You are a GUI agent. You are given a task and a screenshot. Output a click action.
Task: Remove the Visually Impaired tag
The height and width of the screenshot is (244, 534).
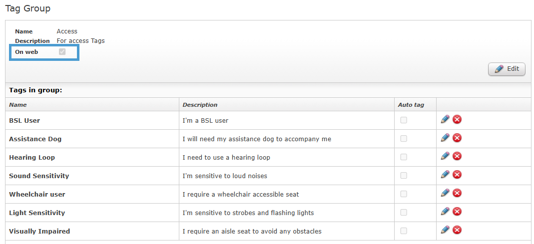[457, 230]
